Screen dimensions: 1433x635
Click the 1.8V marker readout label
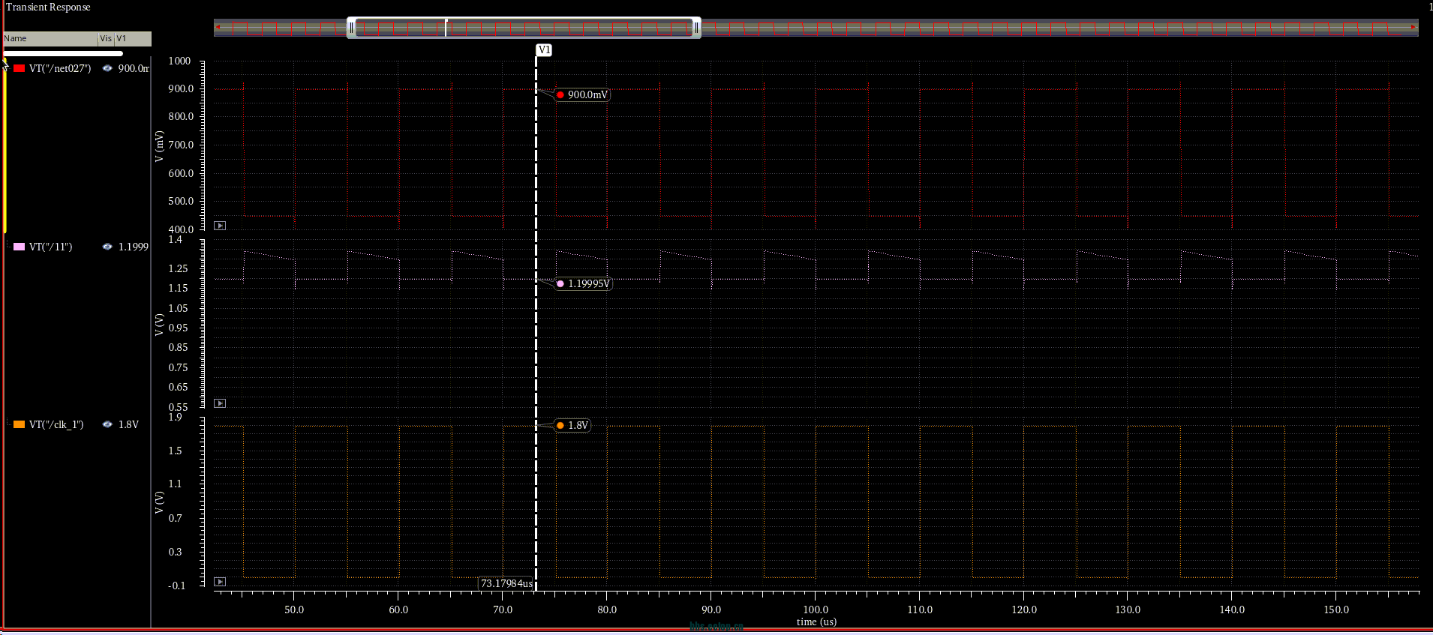pyautogui.click(x=572, y=425)
